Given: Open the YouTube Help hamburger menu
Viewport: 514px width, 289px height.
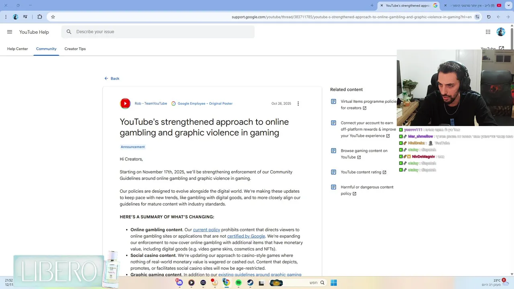Looking at the screenshot, I should coord(10,32).
